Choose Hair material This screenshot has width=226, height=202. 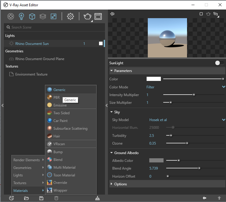(71, 136)
